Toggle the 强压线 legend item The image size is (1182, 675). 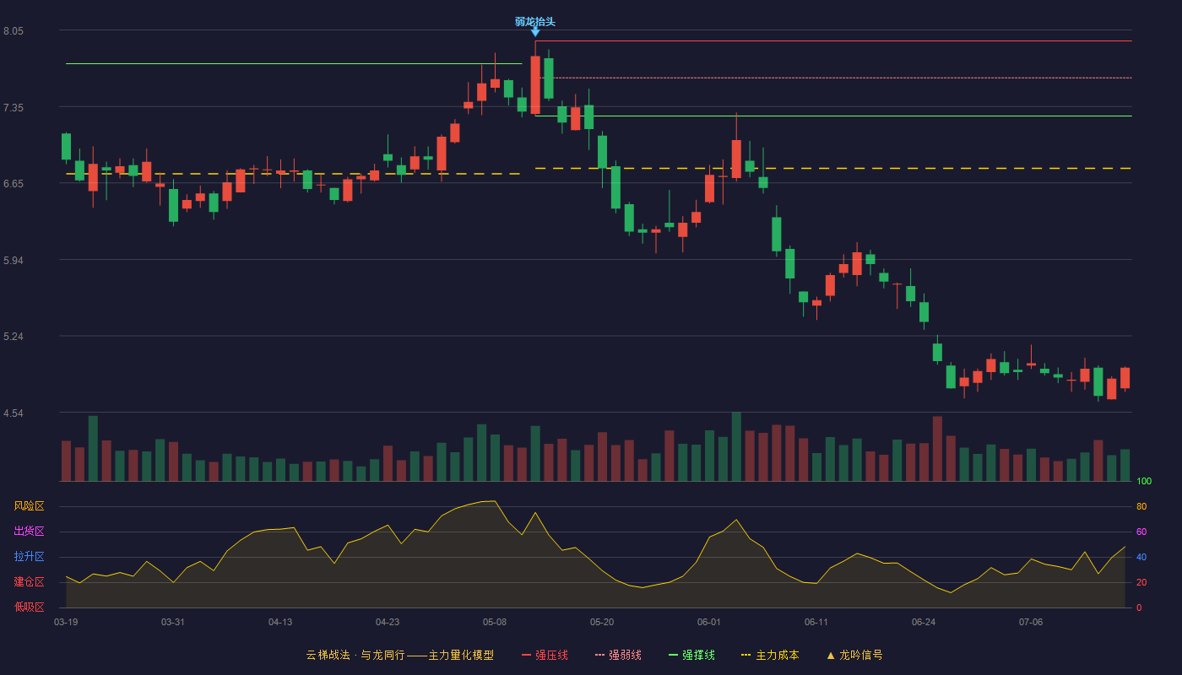(x=545, y=655)
